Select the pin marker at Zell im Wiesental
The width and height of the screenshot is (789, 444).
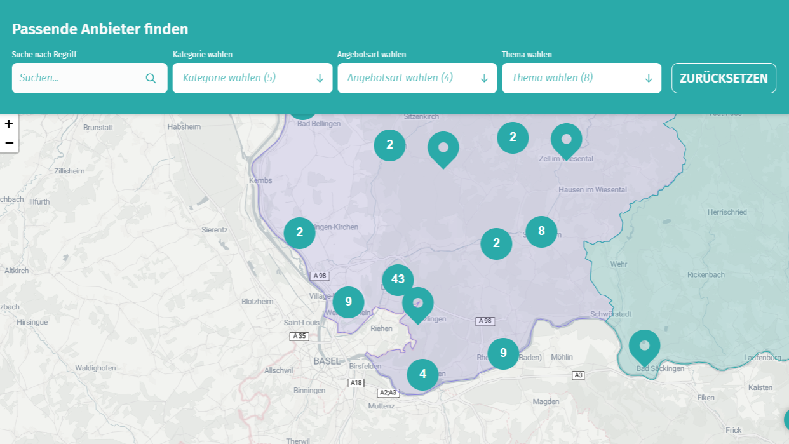point(566,139)
